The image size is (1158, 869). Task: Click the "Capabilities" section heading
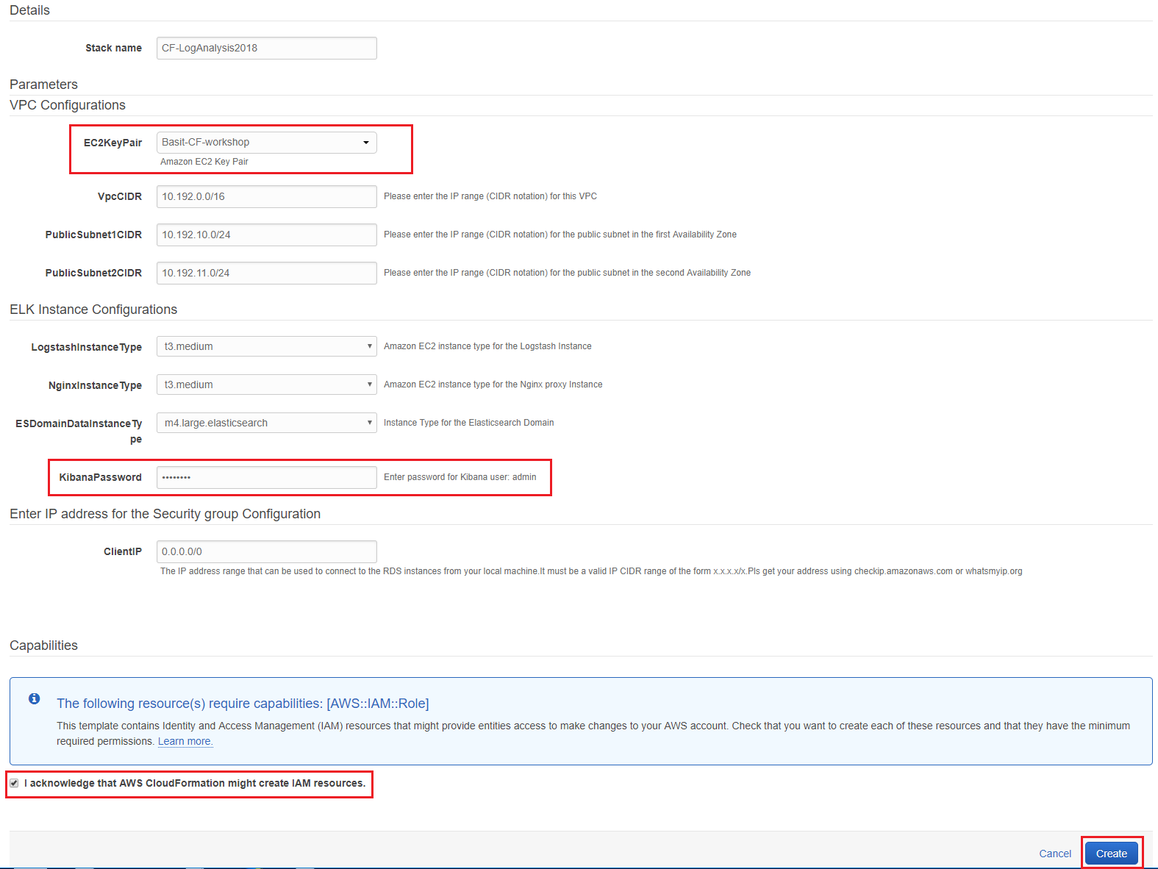coord(43,646)
